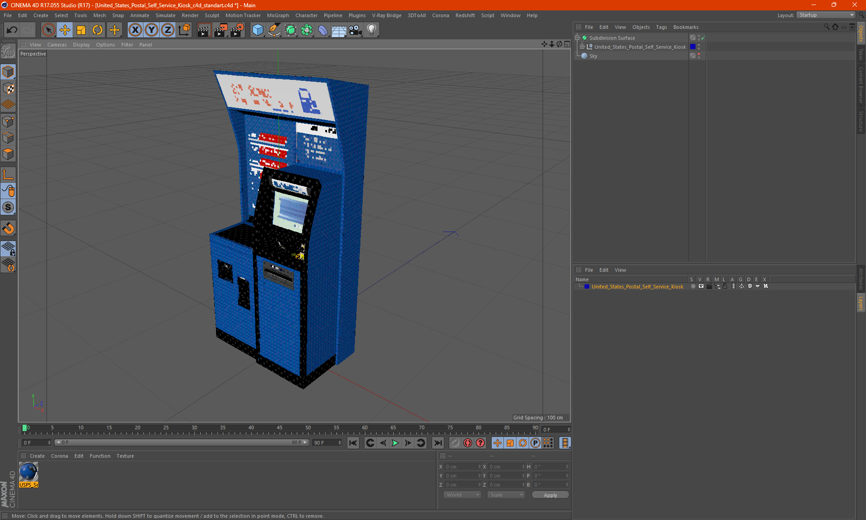
Task: Select the Sky object in Object Manager
Action: (593, 56)
